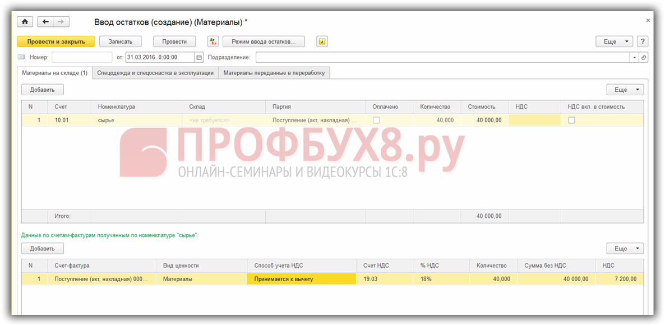Image resolution: width=665 pixels, height=326 pixels.
Task: Click the help question mark button
Action: click(643, 41)
